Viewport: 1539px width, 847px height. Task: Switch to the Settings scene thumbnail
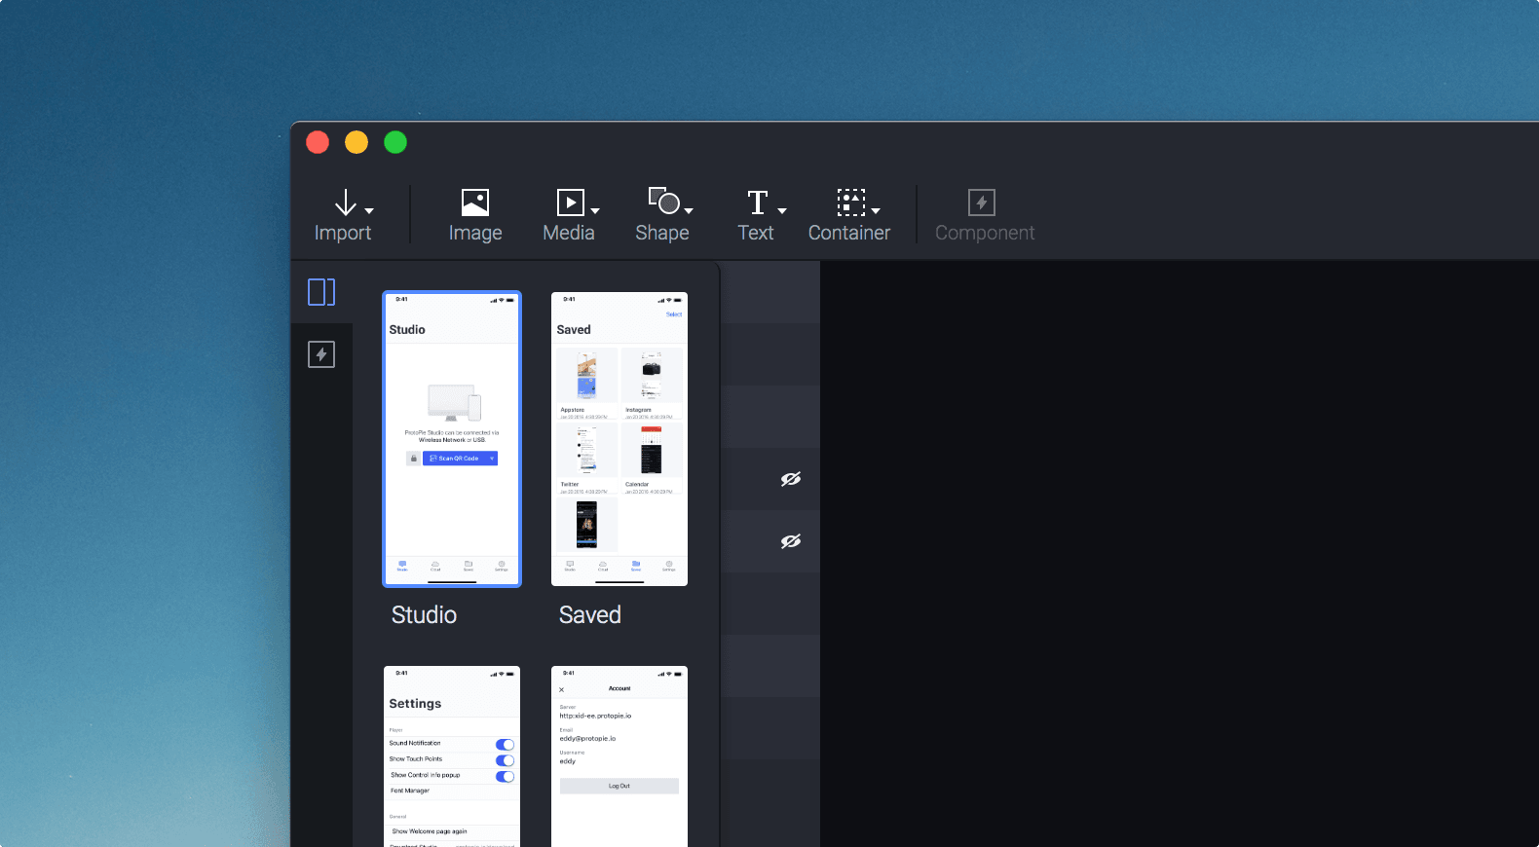pyautogui.click(x=452, y=756)
